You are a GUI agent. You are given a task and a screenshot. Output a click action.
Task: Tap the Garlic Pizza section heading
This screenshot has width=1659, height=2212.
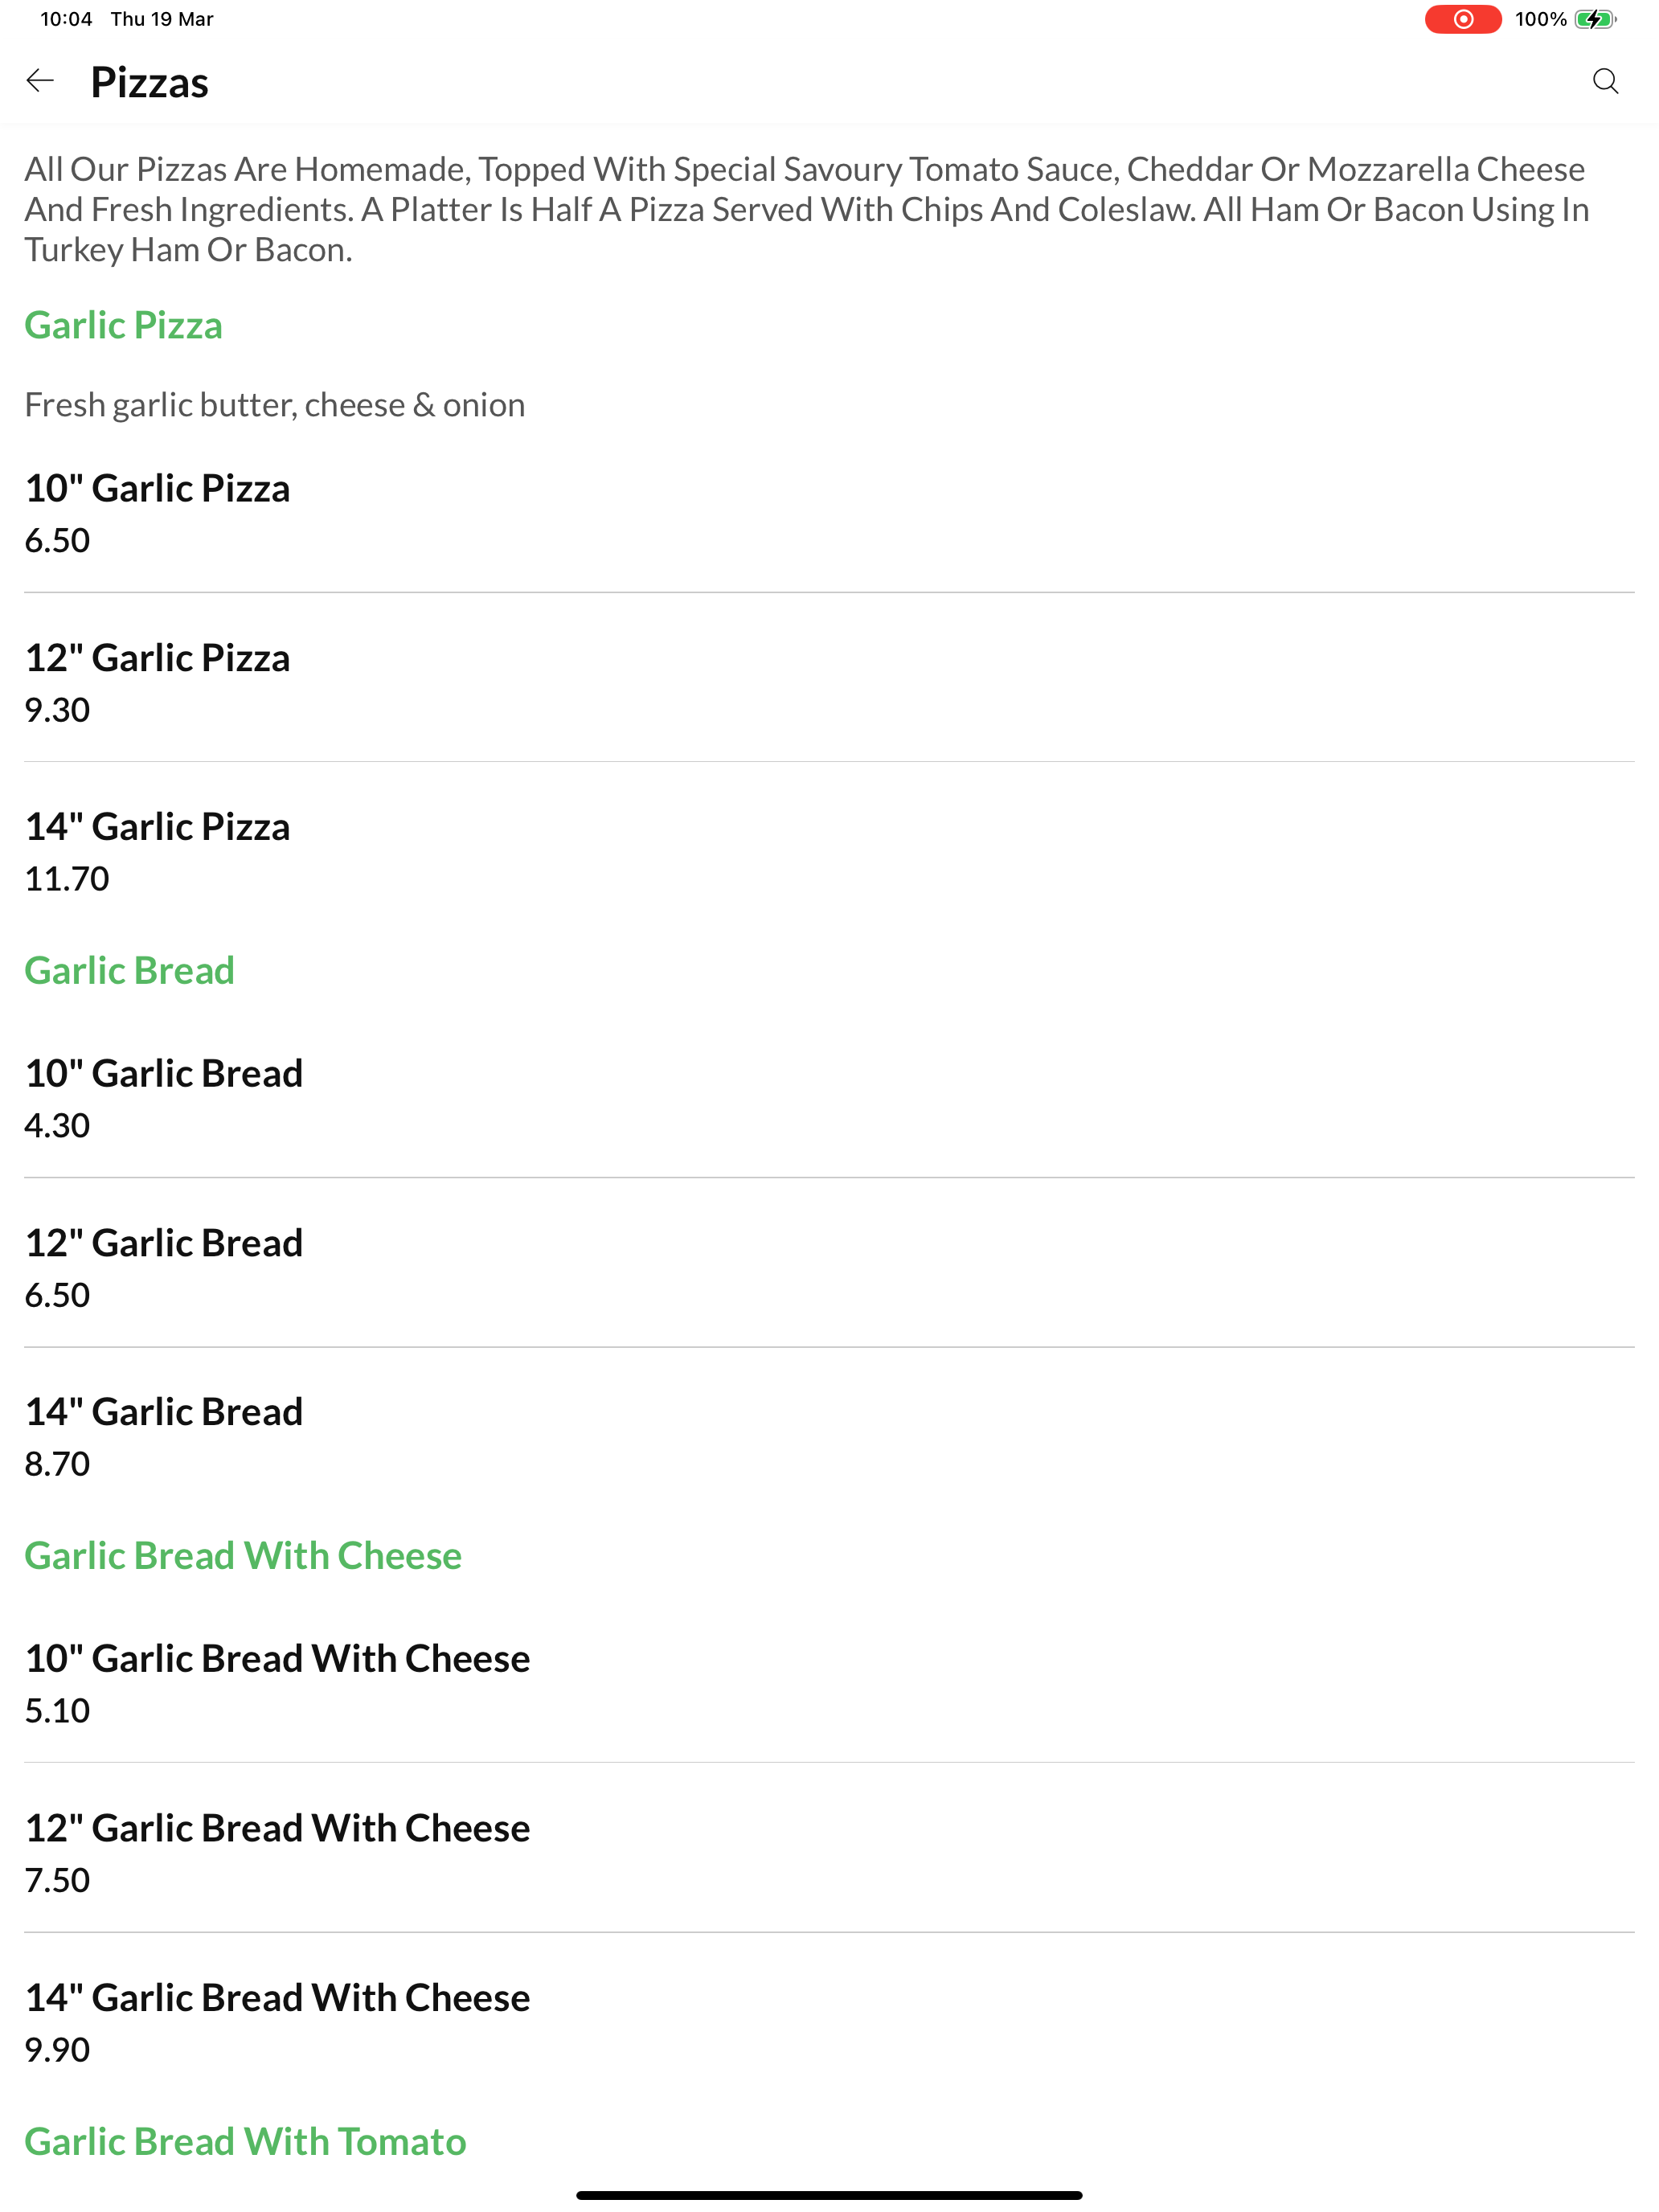pyautogui.click(x=123, y=325)
